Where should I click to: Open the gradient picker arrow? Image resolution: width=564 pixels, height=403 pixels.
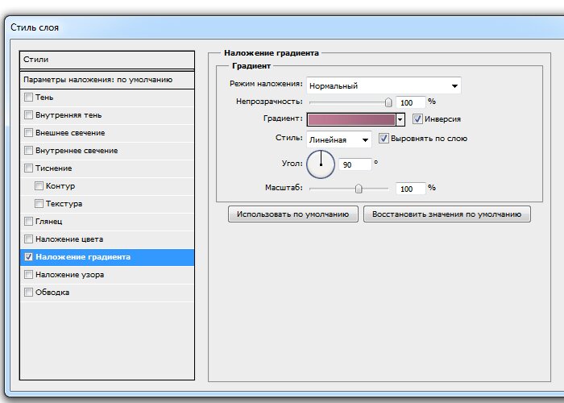[400, 119]
